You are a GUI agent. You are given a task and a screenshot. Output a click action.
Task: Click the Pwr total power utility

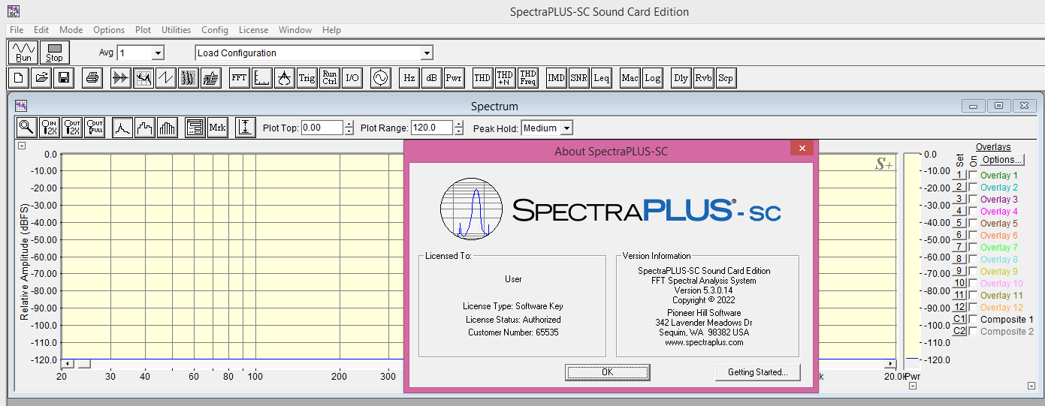tap(454, 77)
